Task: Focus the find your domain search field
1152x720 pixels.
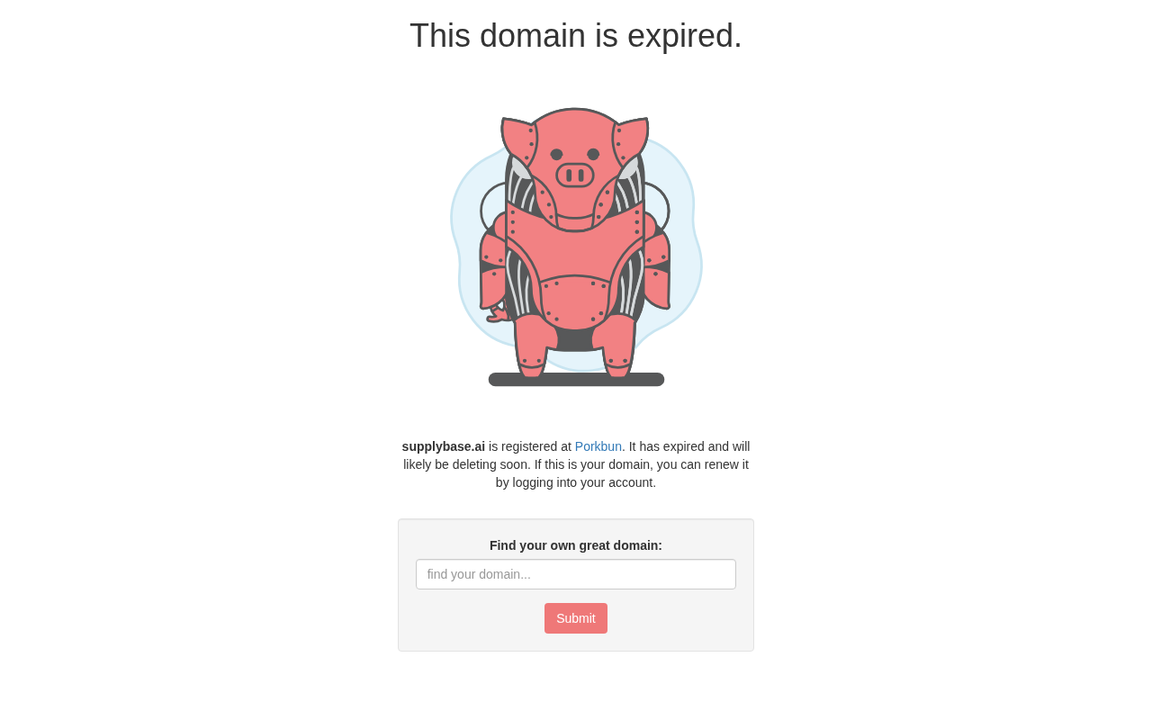Action: click(576, 574)
